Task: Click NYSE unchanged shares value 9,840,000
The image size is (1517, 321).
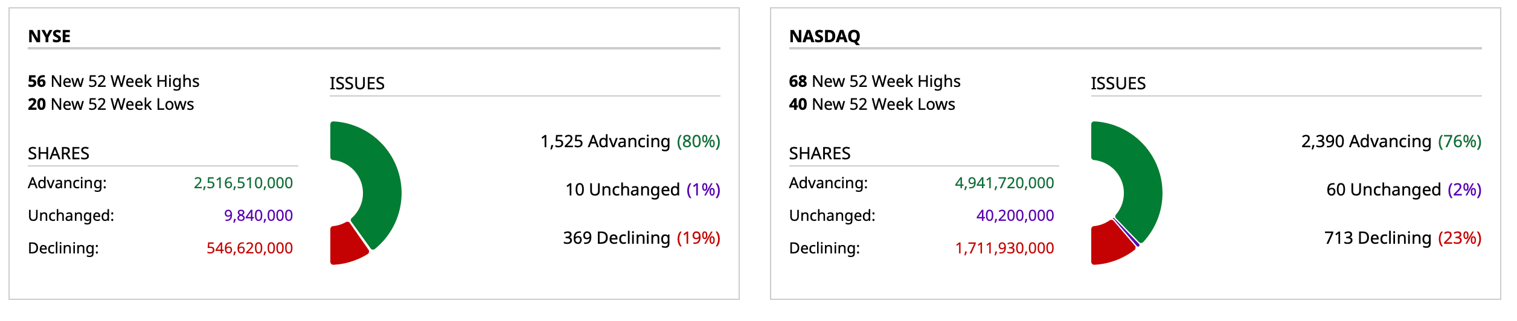Action: point(258,215)
